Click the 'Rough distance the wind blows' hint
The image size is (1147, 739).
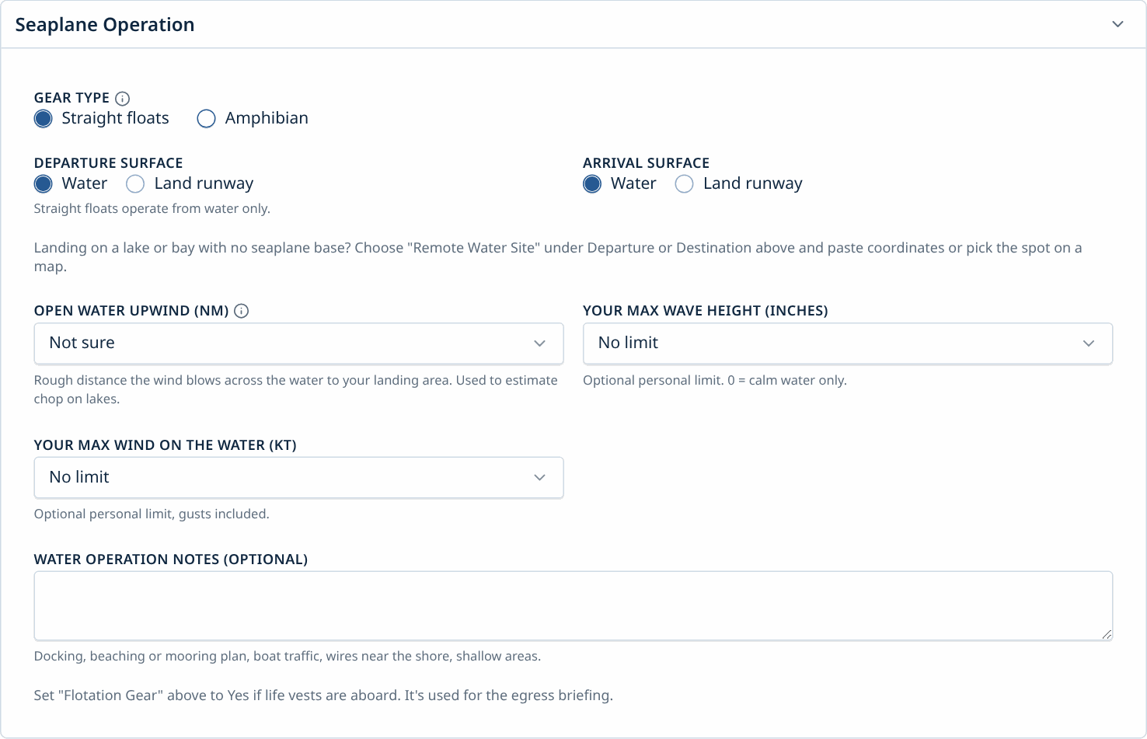pos(296,389)
